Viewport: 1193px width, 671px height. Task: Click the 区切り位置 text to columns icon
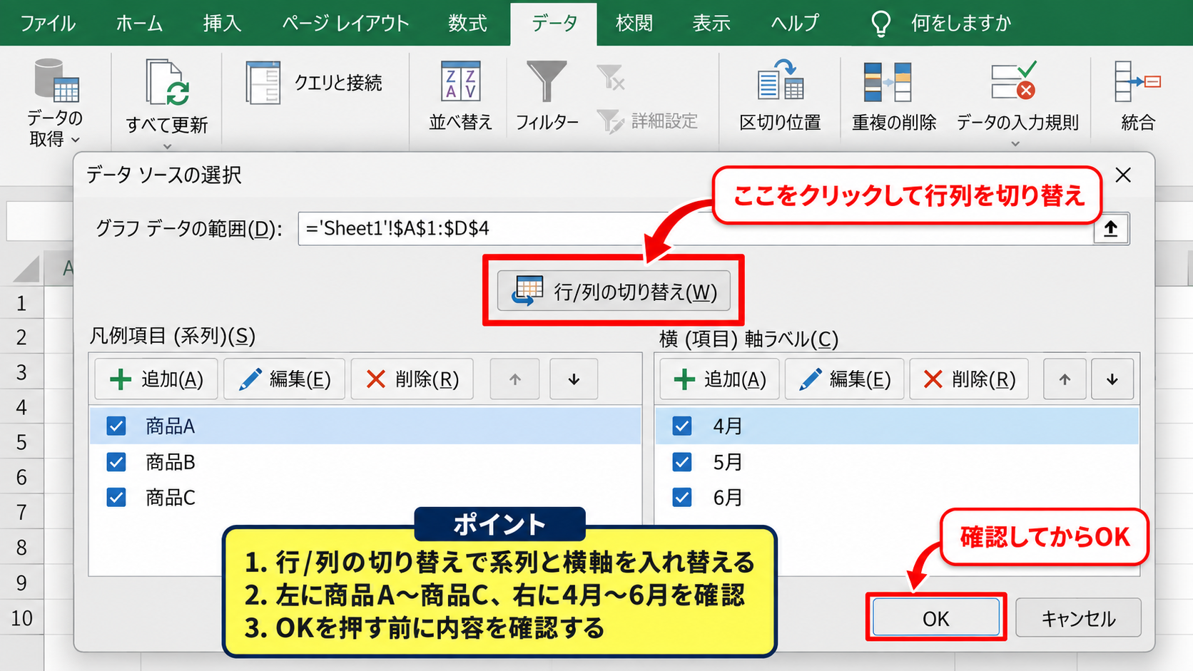[x=781, y=80]
